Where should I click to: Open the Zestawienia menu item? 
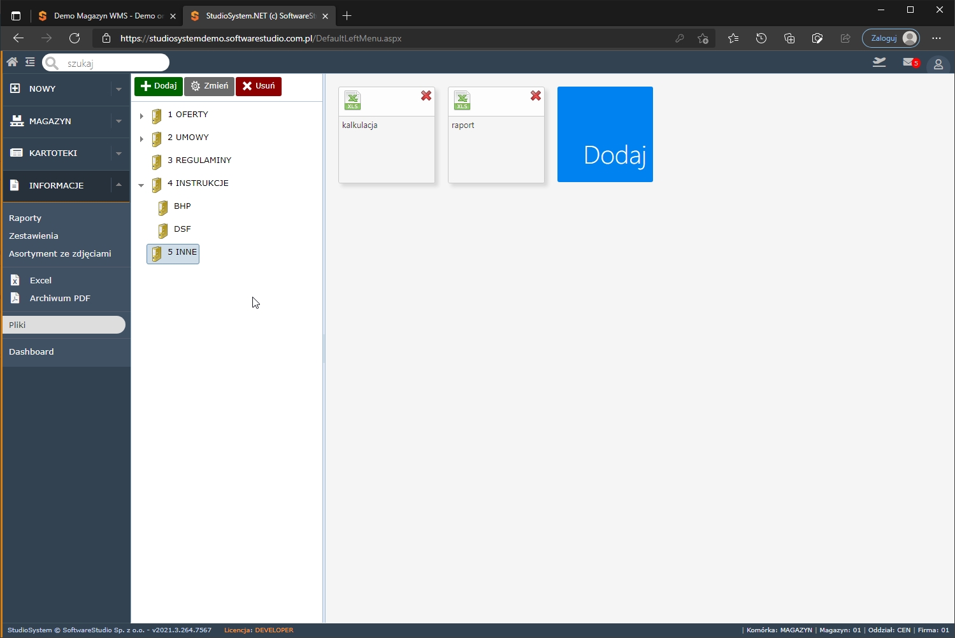34,236
